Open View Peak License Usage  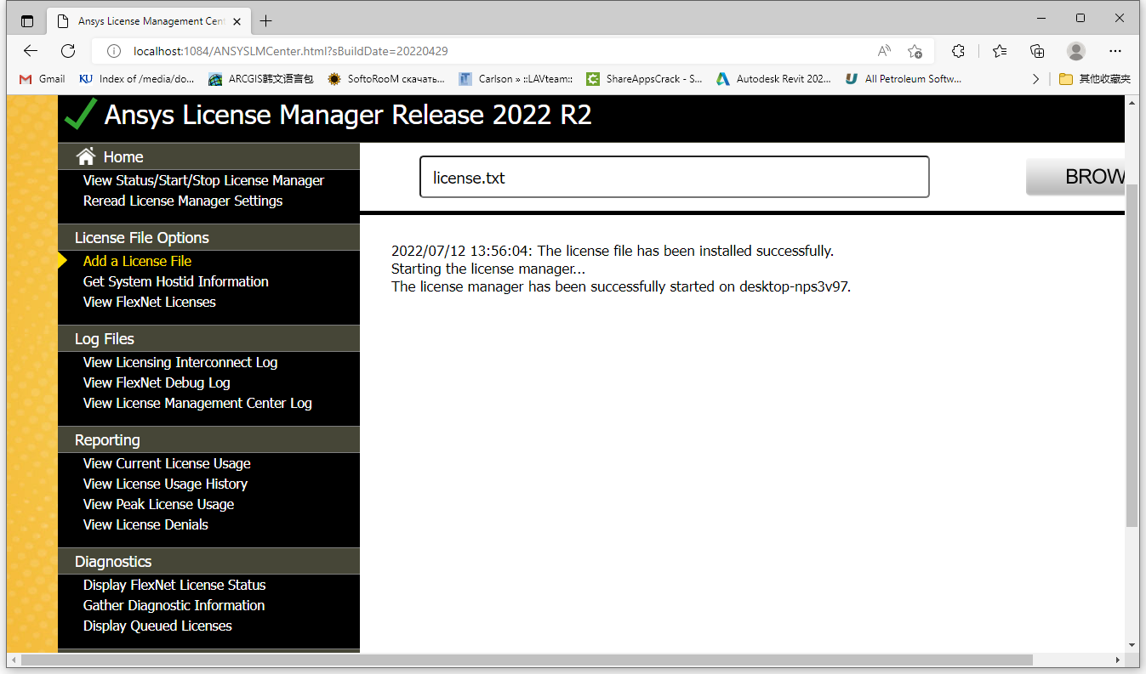click(x=158, y=504)
